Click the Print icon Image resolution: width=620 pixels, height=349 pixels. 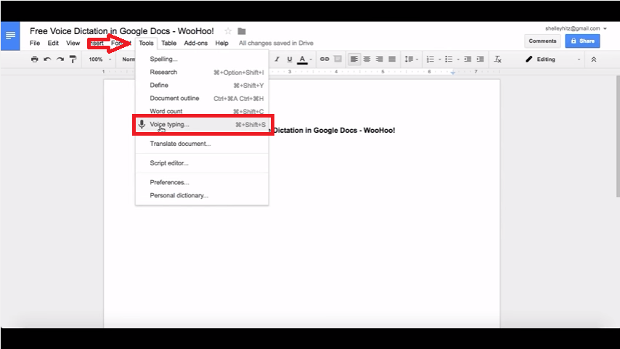[x=35, y=59]
